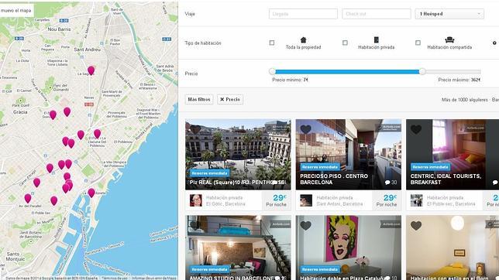
Task: Click the 29€ price of Sant Antoni listing
Action: (x=391, y=198)
